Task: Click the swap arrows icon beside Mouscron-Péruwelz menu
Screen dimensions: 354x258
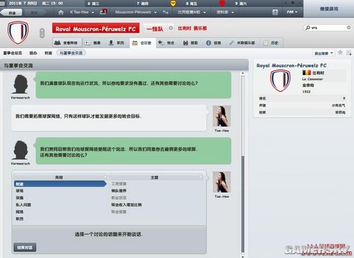Action: (166, 12)
